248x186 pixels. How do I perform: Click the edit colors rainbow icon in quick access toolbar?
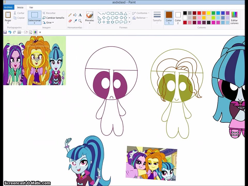click(35, 32)
